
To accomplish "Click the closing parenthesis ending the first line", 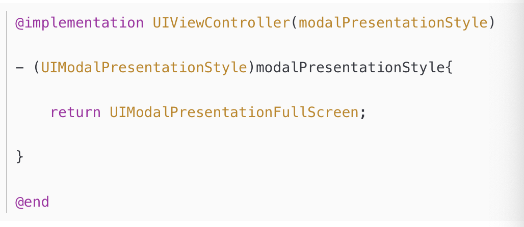I will point(491,23).
